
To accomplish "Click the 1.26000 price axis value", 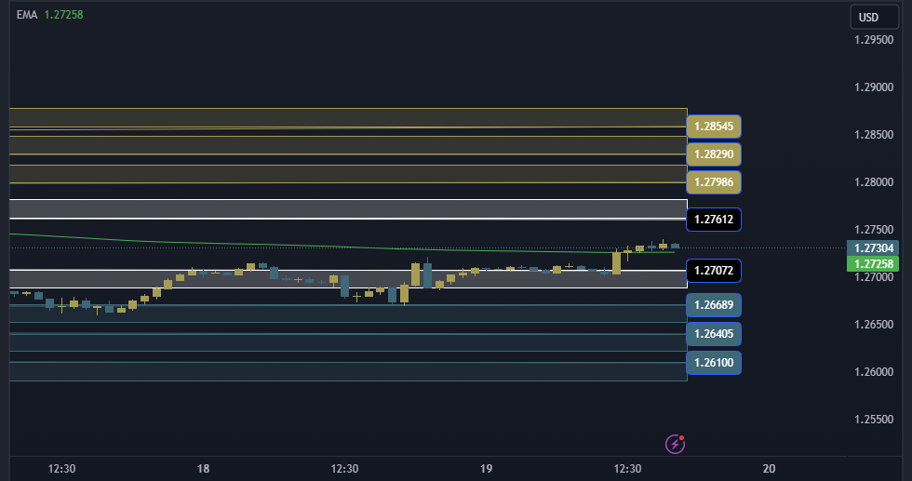I will [x=874, y=371].
